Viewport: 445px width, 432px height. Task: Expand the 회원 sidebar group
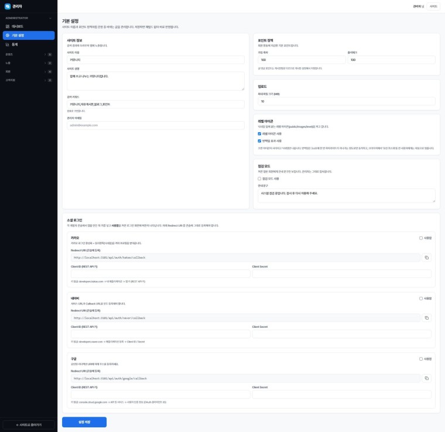click(x=29, y=71)
